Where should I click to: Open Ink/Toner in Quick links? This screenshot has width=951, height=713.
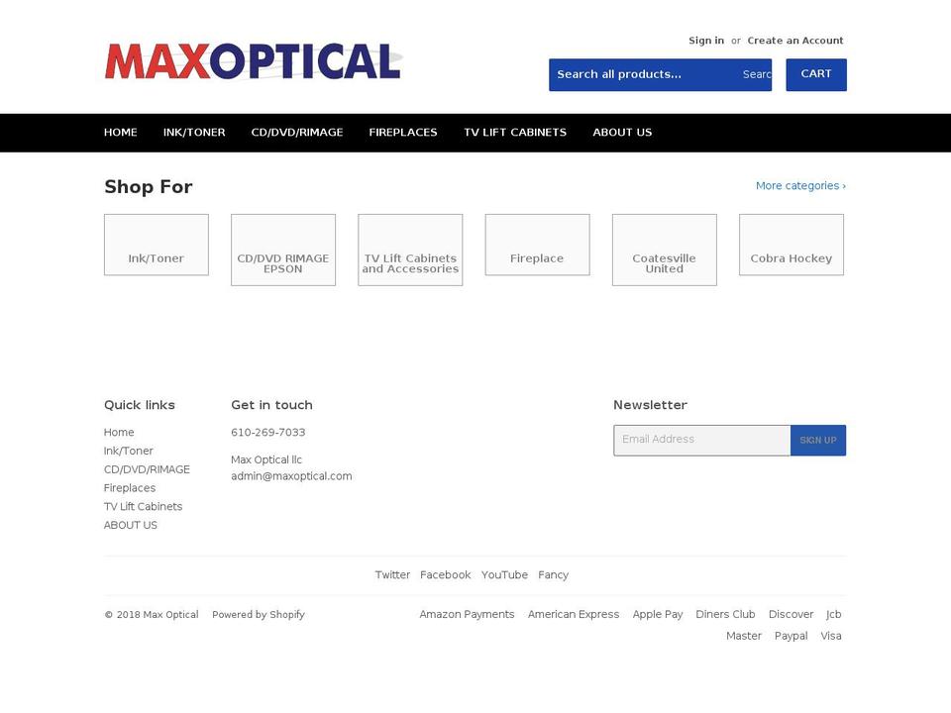(129, 452)
